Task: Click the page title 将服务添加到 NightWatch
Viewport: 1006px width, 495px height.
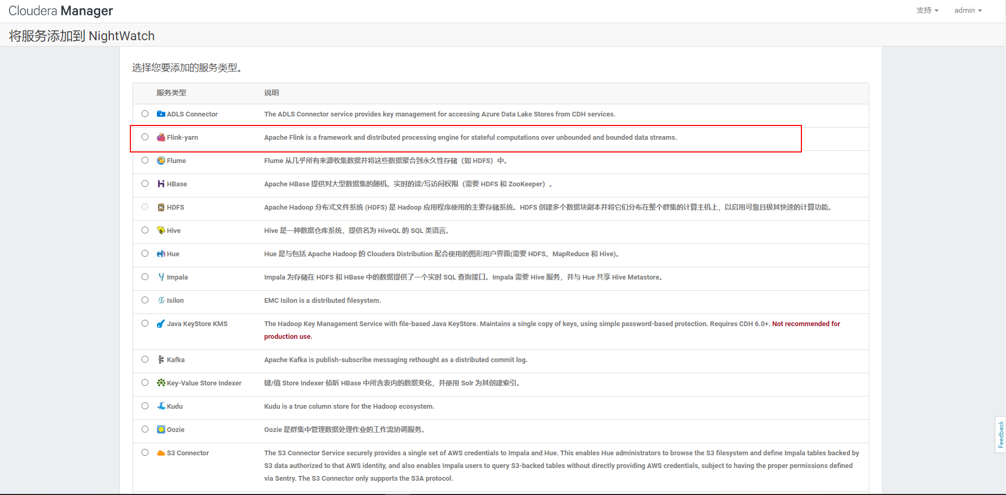Action: coord(82,36)
